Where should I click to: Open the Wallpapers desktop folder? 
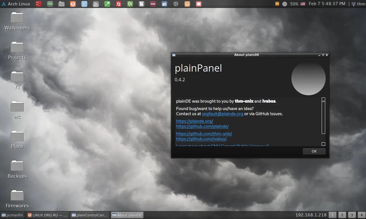(x=17, y=21)
